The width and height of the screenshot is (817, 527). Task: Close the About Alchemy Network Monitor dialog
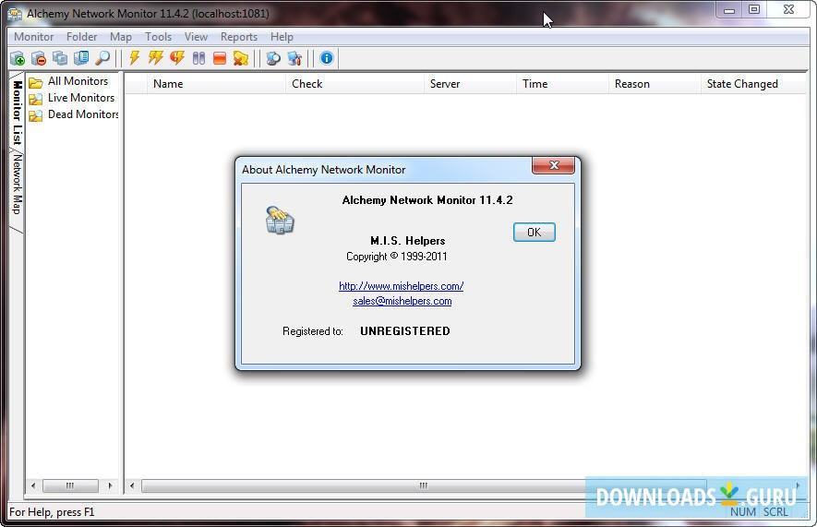tap(553, 165)
